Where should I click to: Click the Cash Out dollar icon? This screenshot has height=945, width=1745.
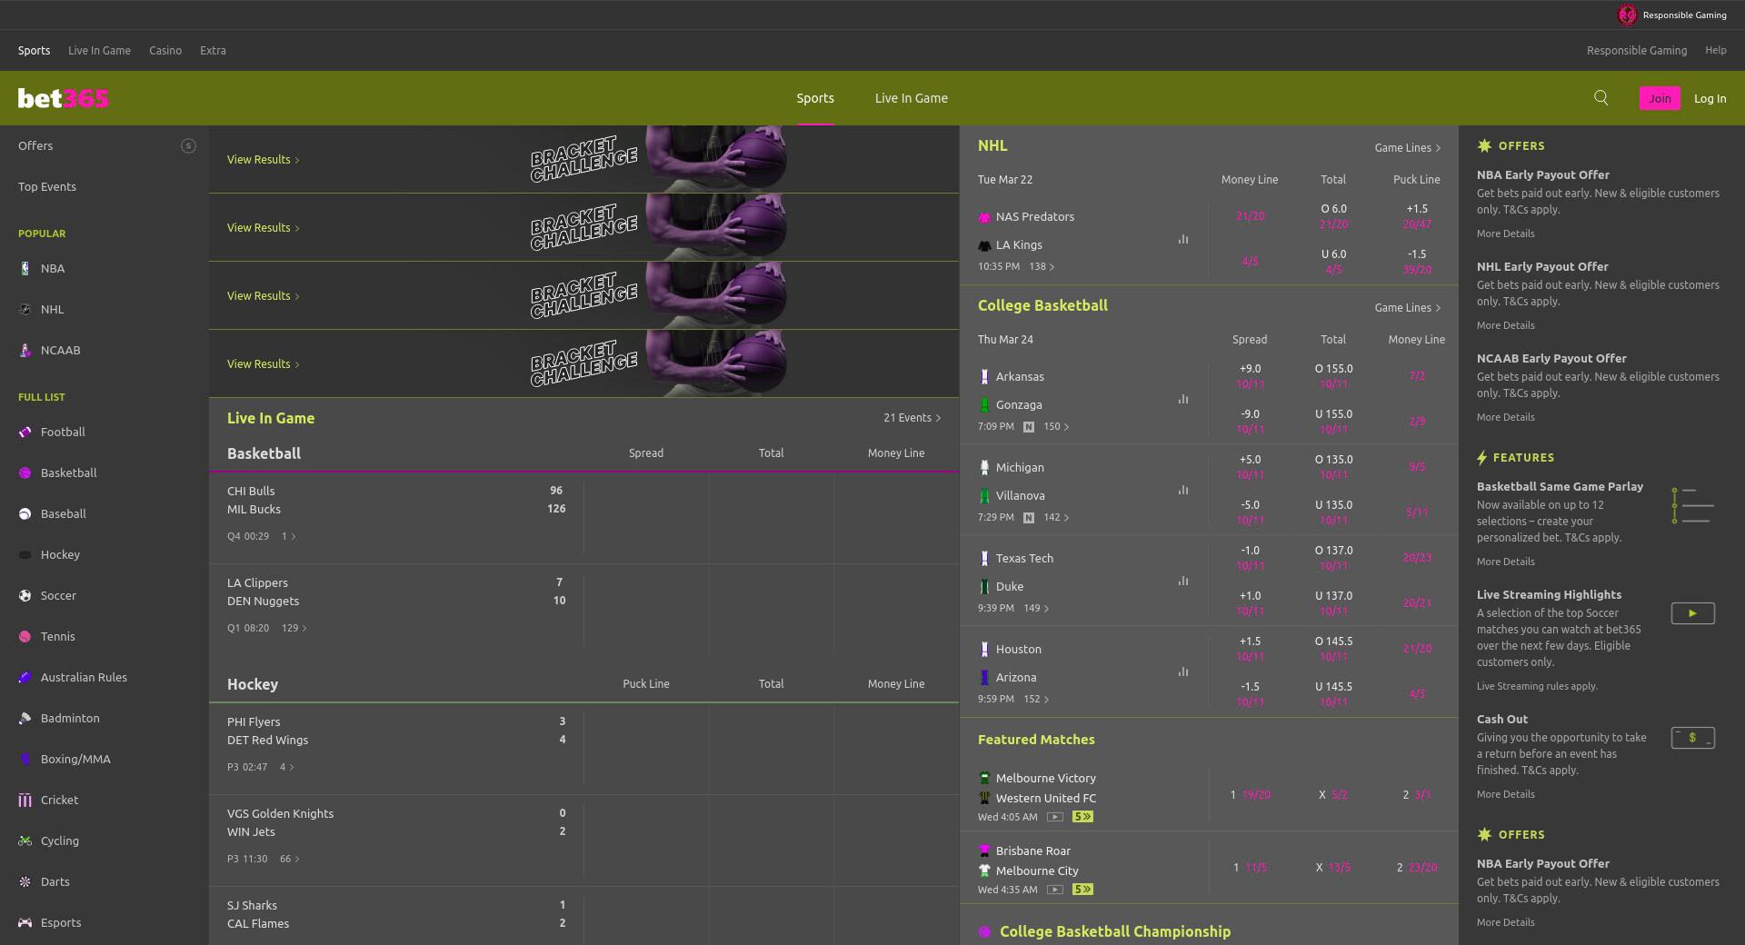coord(1692,738)
